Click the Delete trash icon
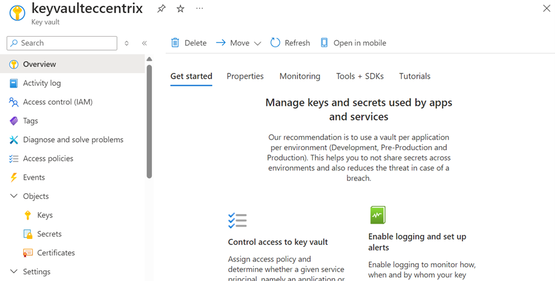The width and height of the screenshot is (555, 281). pyautogui.click(x=175, y=43)
